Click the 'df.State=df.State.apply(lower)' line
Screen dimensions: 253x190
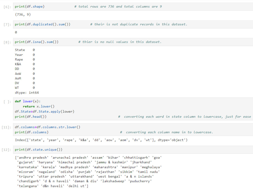click(45, 112)
